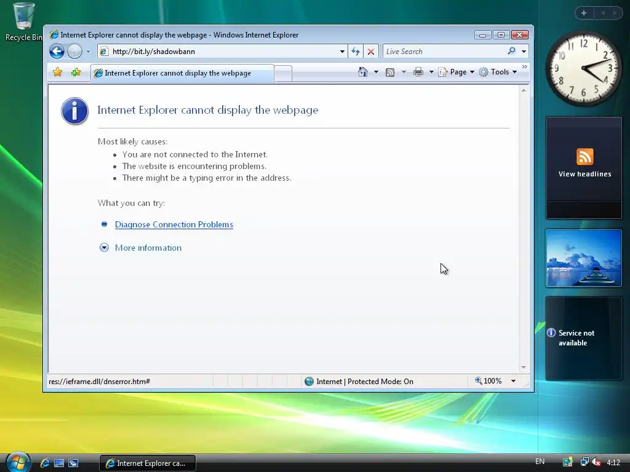Open a new blank tab
The height and width of the screenshot is (472, 630).
pos(283,74)
